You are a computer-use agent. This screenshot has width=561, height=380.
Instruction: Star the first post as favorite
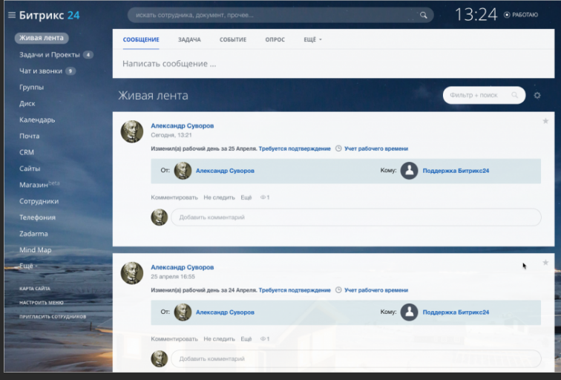point(545,120)
